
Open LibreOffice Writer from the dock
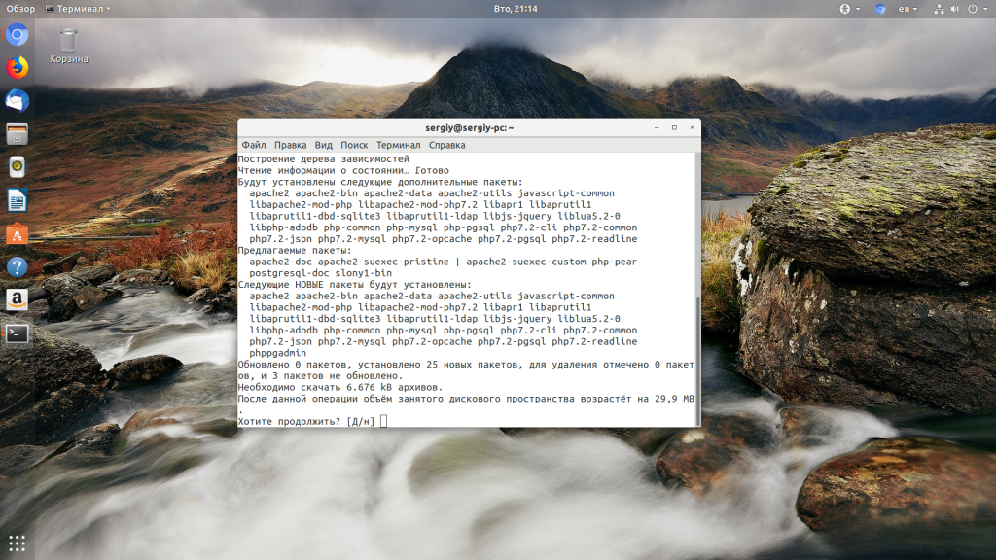tap(18, 200)
